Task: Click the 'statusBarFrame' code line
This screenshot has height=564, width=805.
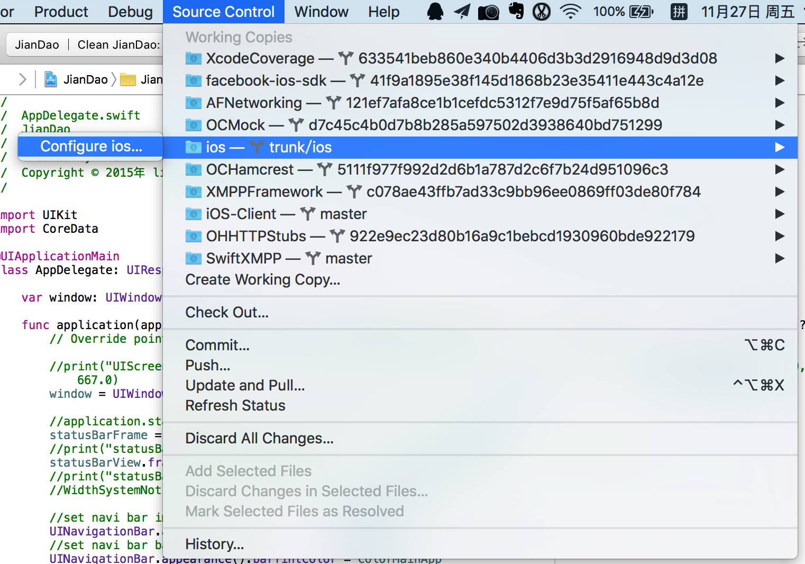Action: [105, 435]
